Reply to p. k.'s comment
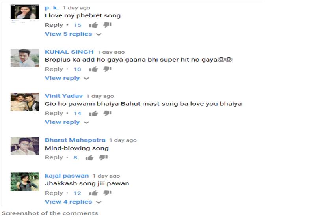Image resolution: width=335 pixels, height=217 pixels. coord(54,25)
